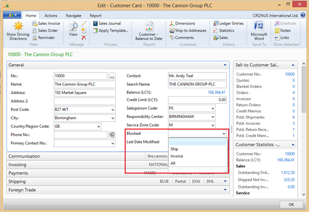This screenshot has width=309, height=212.
Task: Expand the Invoicing FastTab
Action: [x=17, y=165]
